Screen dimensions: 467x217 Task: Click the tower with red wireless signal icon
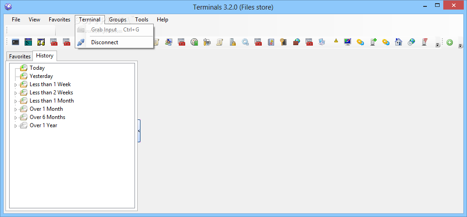click(x=425, y=42)
